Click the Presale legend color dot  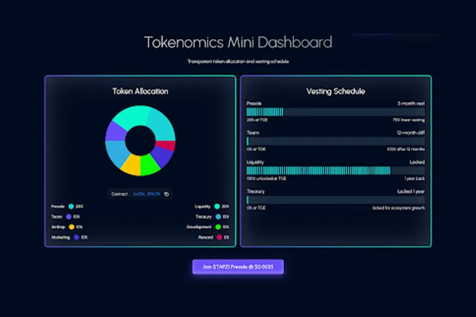(x=71, y=206)
